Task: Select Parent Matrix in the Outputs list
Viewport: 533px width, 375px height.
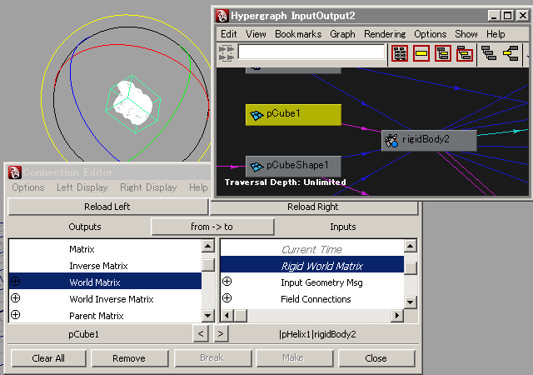Action: pyautogui.click(x=106, y=316)
